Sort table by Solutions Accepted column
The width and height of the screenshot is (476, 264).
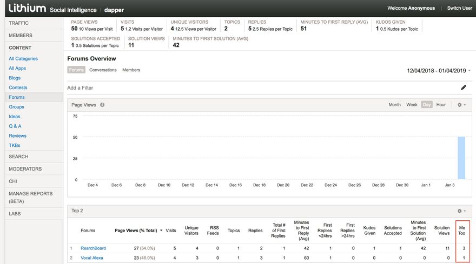[x=393, y=231]
